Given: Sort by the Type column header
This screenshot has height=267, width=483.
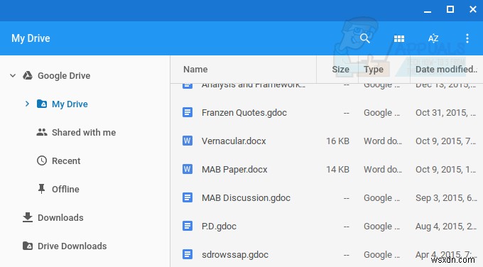Looking at the screenshot, I should [374, 70].
